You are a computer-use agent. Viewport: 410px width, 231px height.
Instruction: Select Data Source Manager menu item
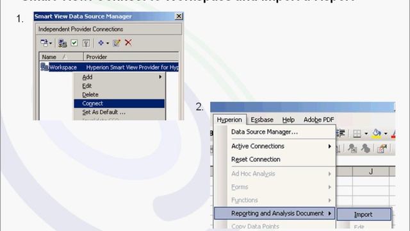click(x=275, y=132)
